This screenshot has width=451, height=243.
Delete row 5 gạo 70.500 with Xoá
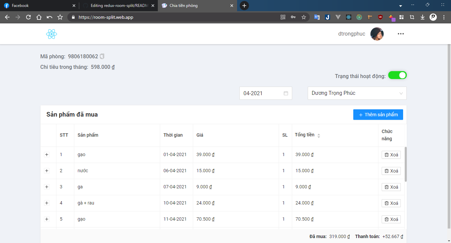391,219
